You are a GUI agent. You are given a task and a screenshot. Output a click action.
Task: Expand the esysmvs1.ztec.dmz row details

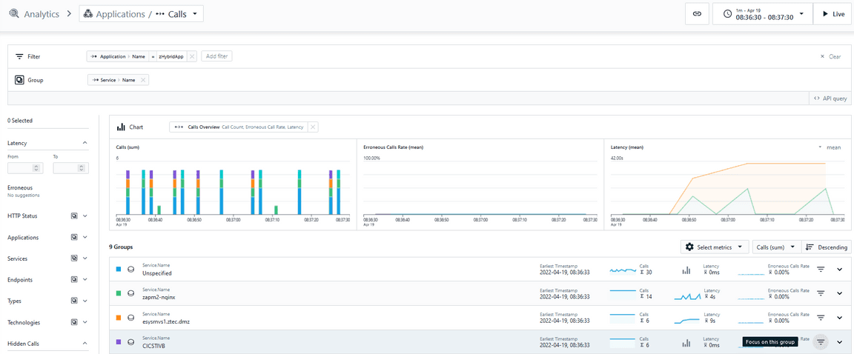pos(839,317)
